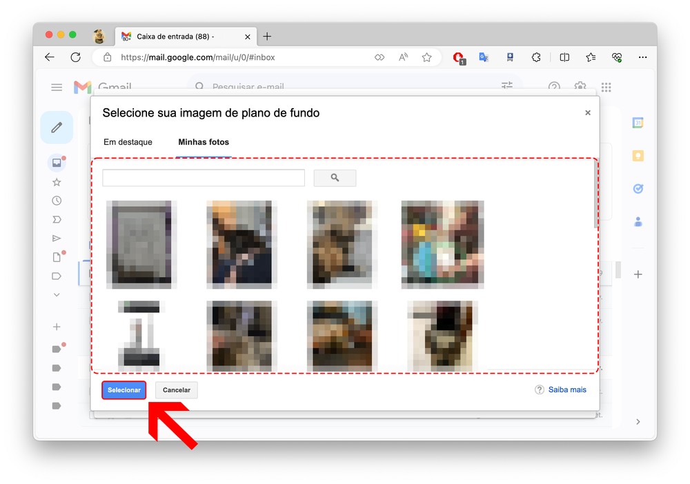The height and width of the screenshot is (484, 690).
Task: Open Google Keep side panel icon
Action: tap(638, 156)
